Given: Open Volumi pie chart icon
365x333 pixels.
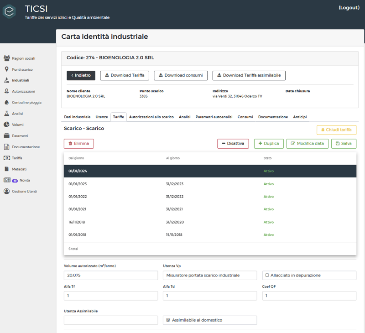Looking at the screenshot, I should pos(7,125).
